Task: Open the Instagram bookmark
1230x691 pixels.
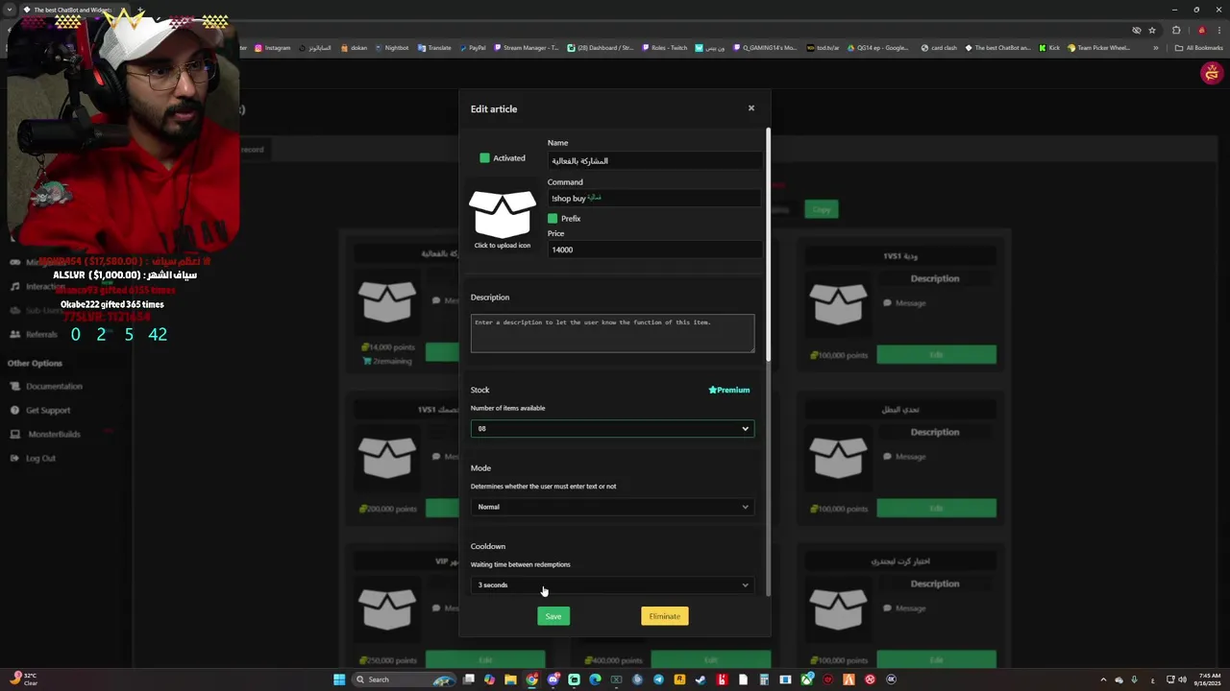Action: click(x=272, y=48)
